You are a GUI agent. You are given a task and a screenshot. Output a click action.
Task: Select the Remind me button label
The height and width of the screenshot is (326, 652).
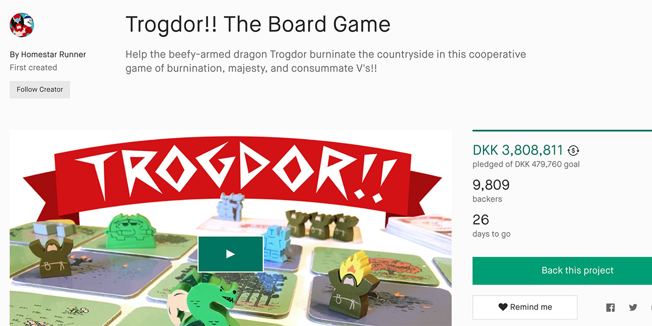click(531, 307)
